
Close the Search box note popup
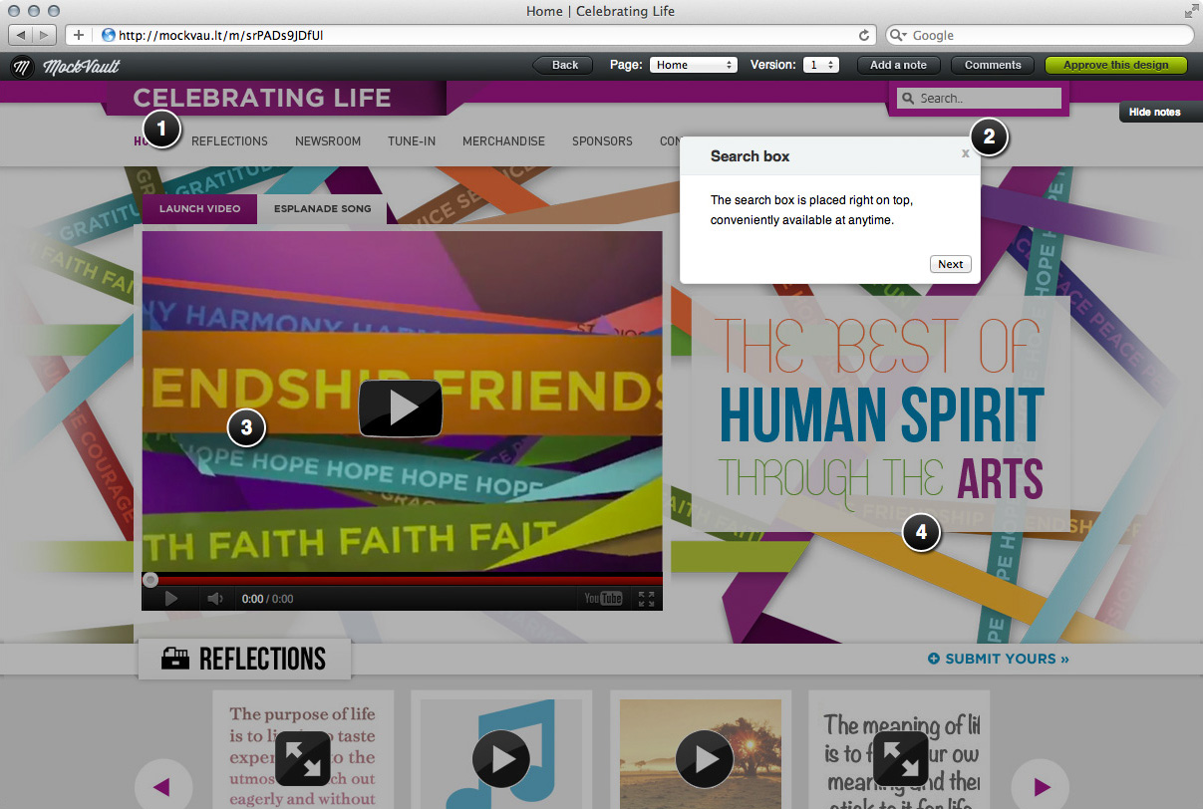(965, 153)
